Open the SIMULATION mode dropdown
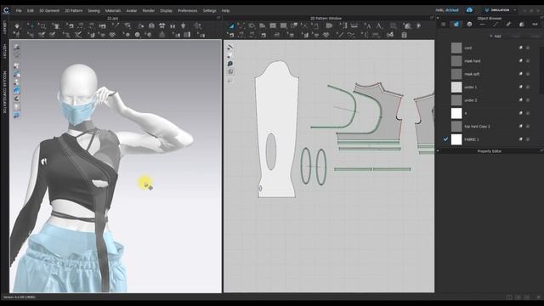The width and height of the screenshot is (544, 306). [x=501, y=10]
